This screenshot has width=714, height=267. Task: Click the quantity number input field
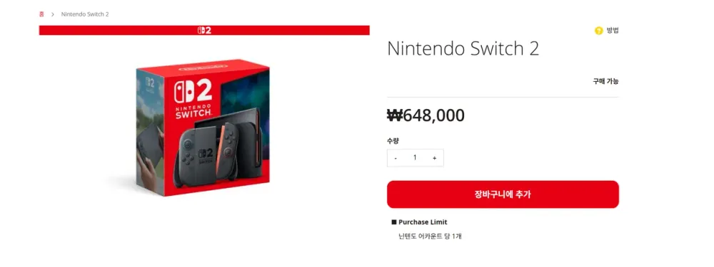coord(415,157)
